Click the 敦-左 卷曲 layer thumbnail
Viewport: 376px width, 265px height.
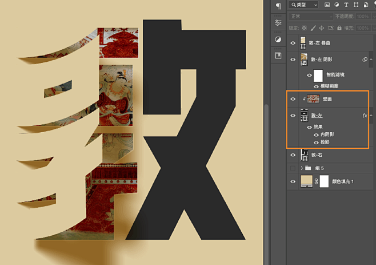(303, 43)
